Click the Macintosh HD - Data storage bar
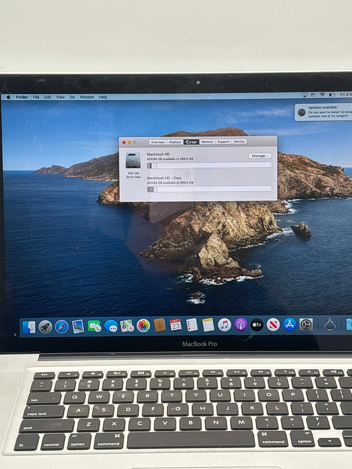Screen dimensions: 352x469 pos(209,189)
